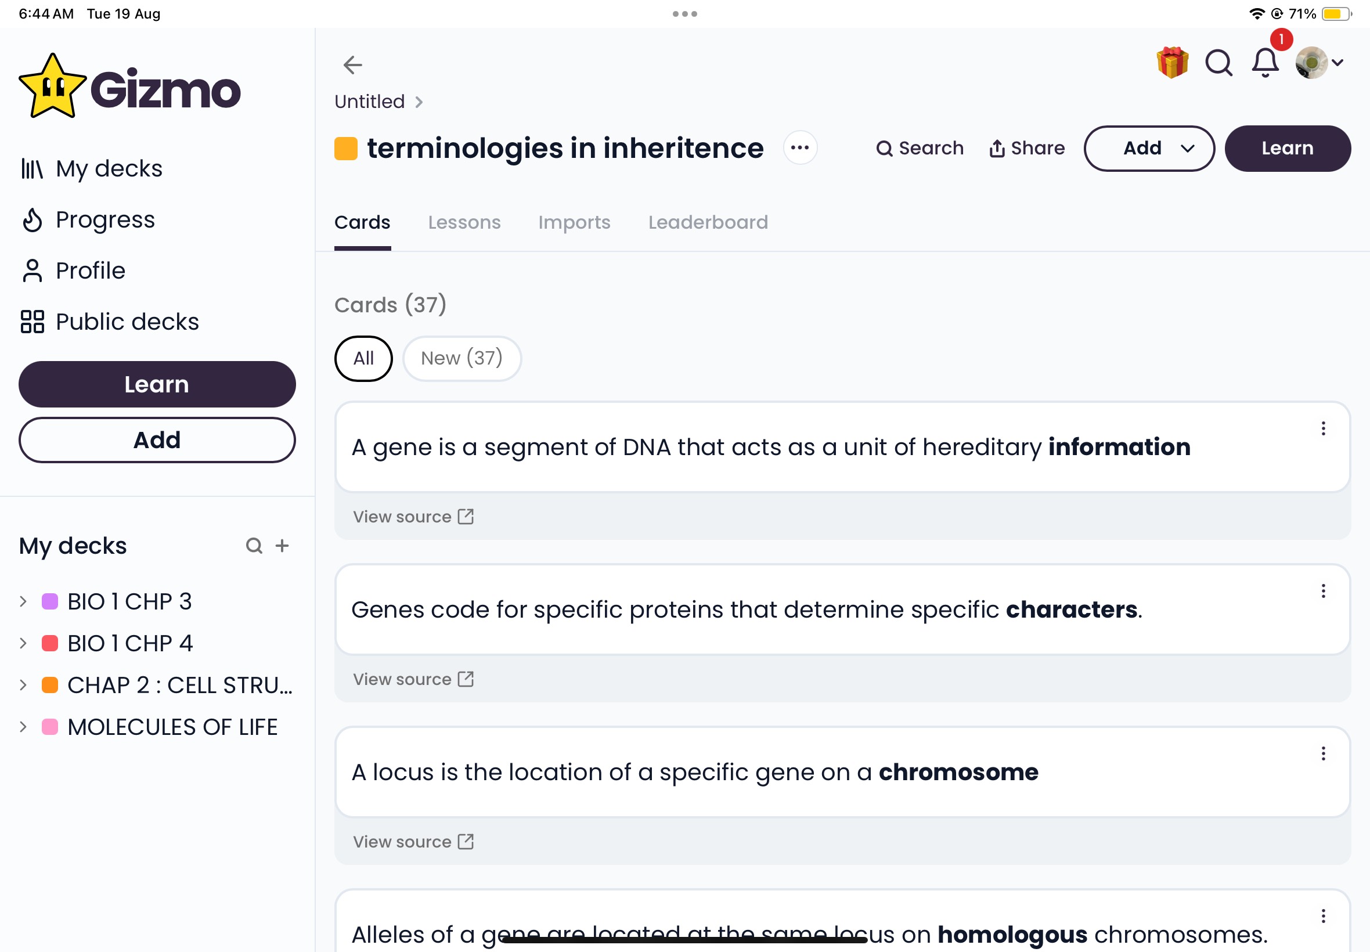Click the magnifier search icon in header
This screenshot has height=952, width=1370.
pos(1218,63)
